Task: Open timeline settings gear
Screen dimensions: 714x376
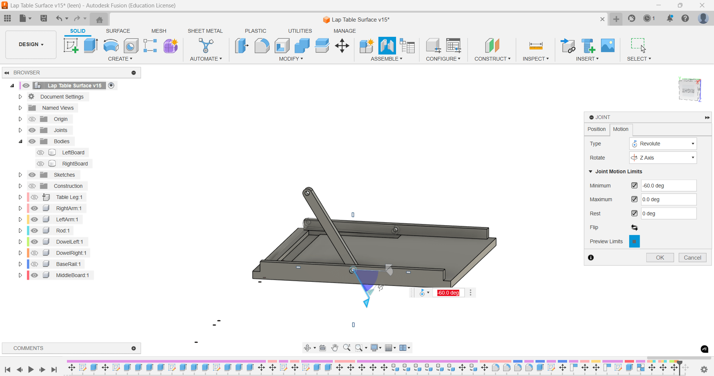Action: [704, 369]
